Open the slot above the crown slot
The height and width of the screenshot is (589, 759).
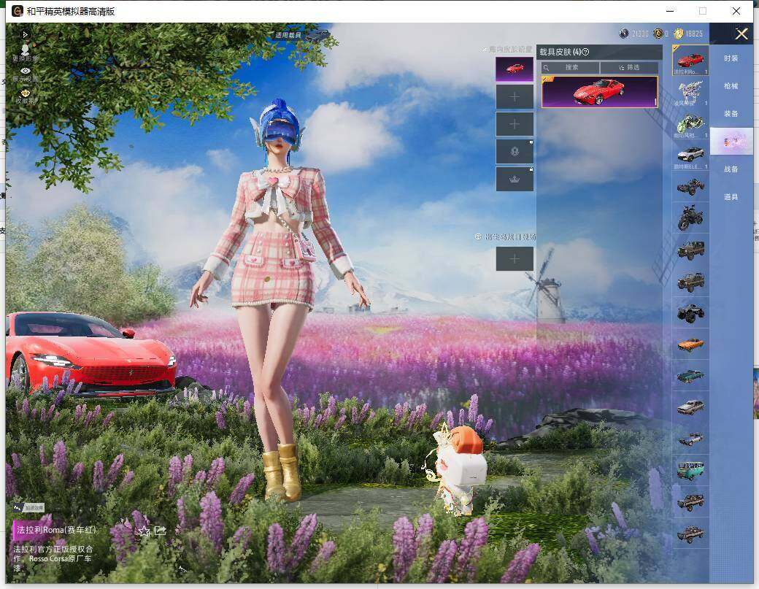click(x=515, y=152)
